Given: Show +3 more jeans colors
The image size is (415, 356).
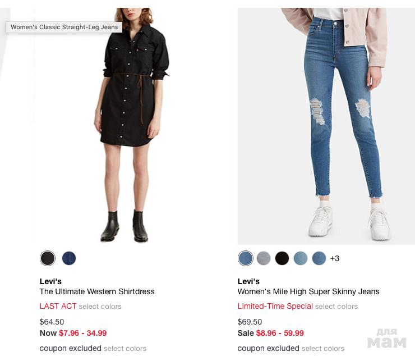Looking at the screenshot, I should point(335,258).
